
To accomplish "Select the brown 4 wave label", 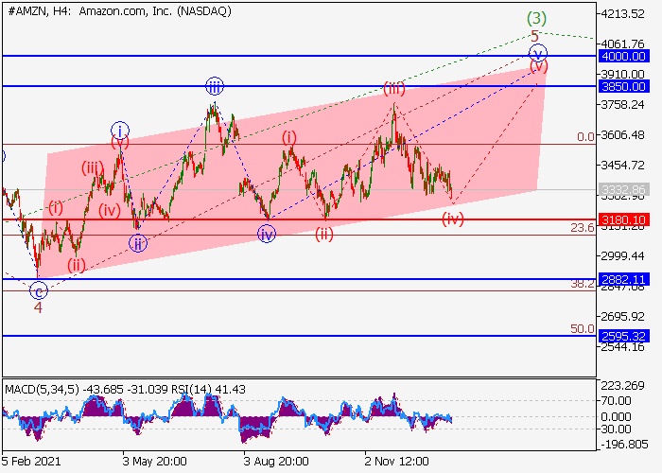I will tap(38, 307).
